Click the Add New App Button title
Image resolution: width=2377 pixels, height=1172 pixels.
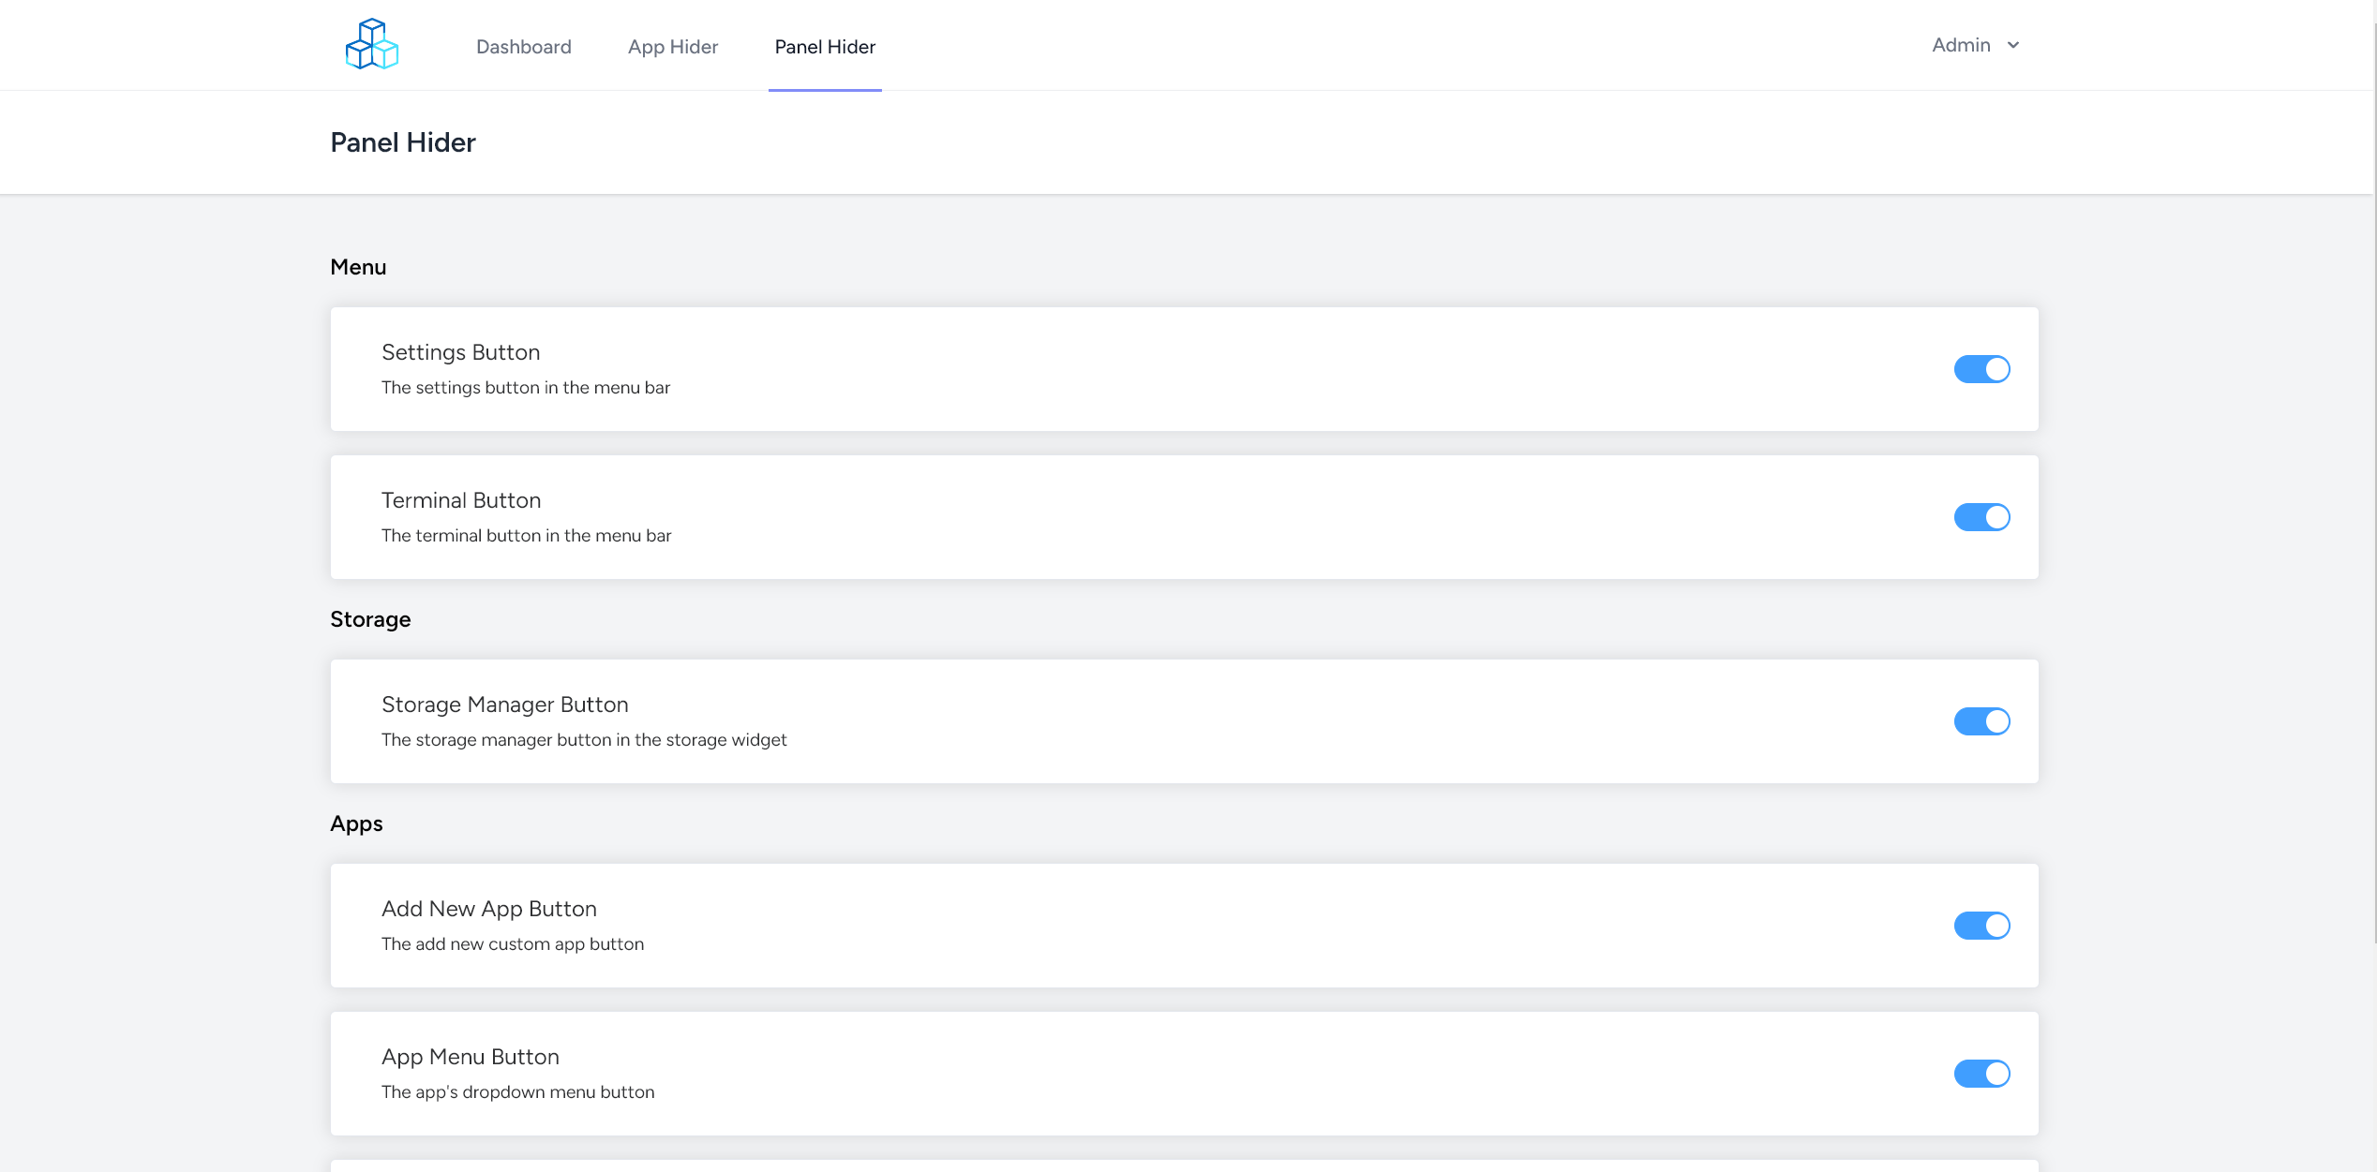488,909
